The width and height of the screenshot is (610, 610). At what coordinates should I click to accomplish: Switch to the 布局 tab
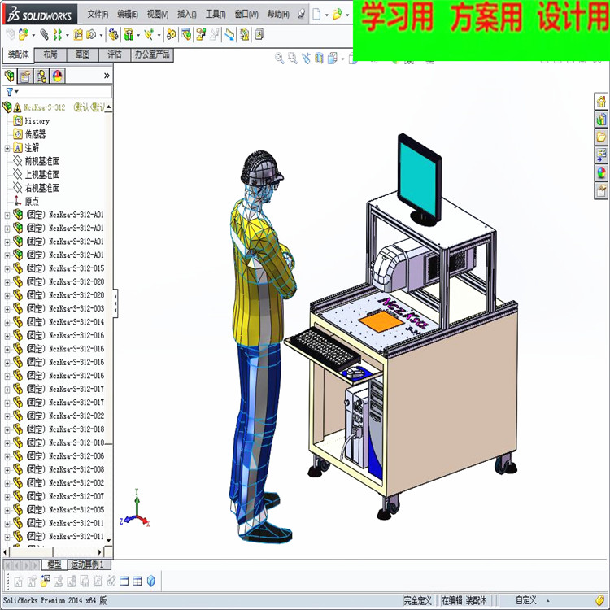(50, 54)
